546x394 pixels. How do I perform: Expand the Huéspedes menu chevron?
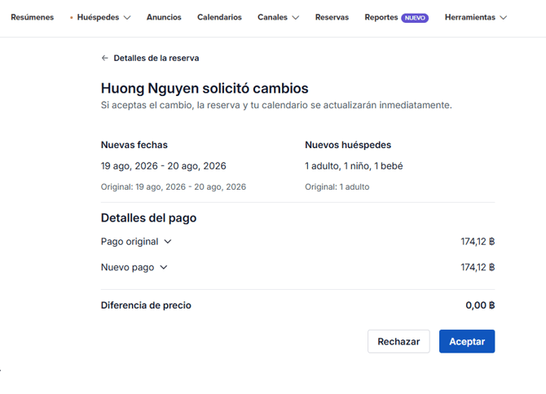coord(126,18)
